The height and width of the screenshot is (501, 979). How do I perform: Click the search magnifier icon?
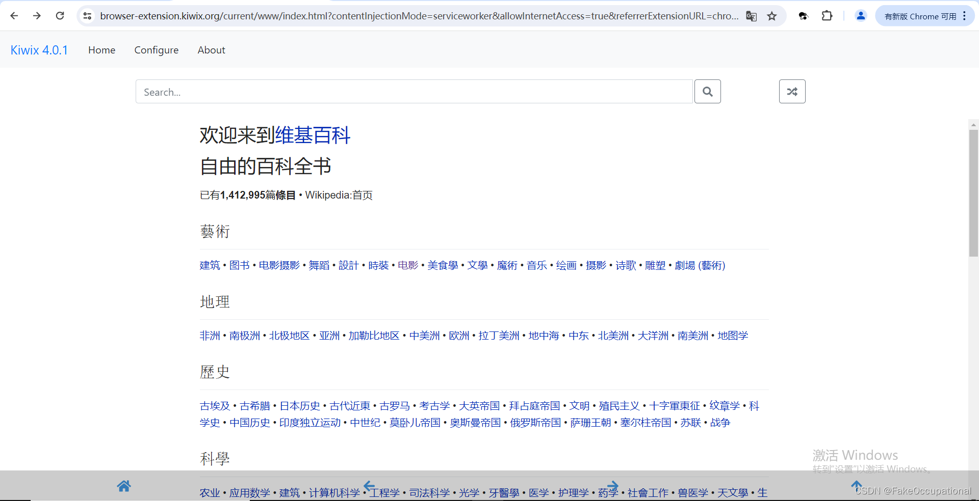[x=708, y=92]
